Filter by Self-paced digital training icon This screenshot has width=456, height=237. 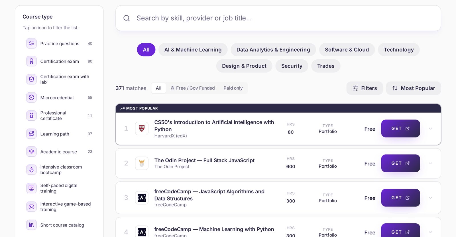(31, 188)
